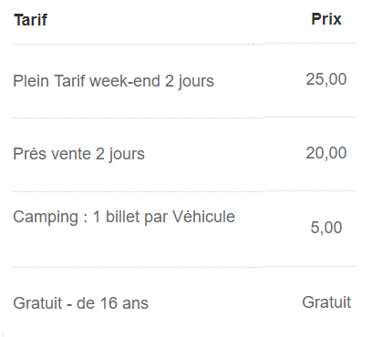Click the word week-end in first row
The height and width of the screenshot is (337, 372).
coord(125,81)
